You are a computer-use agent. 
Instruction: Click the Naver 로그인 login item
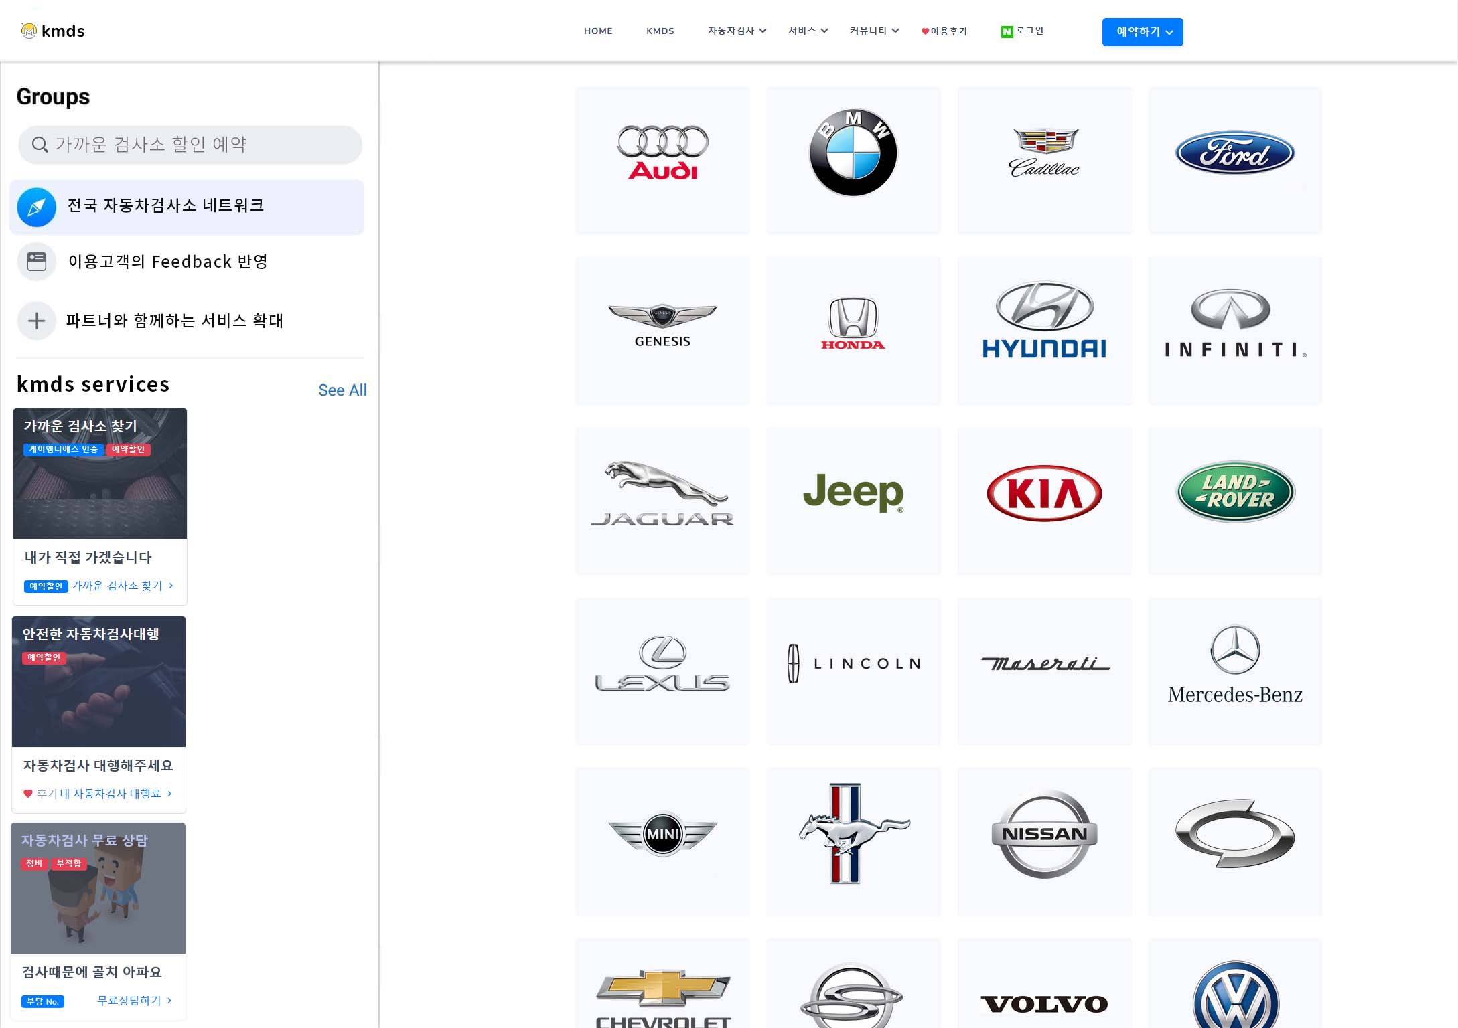click(x=1022, y=31)
